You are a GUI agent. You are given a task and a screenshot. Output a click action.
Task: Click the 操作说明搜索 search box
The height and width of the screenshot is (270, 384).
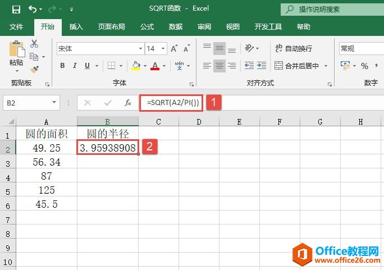[x=332, y=10]
